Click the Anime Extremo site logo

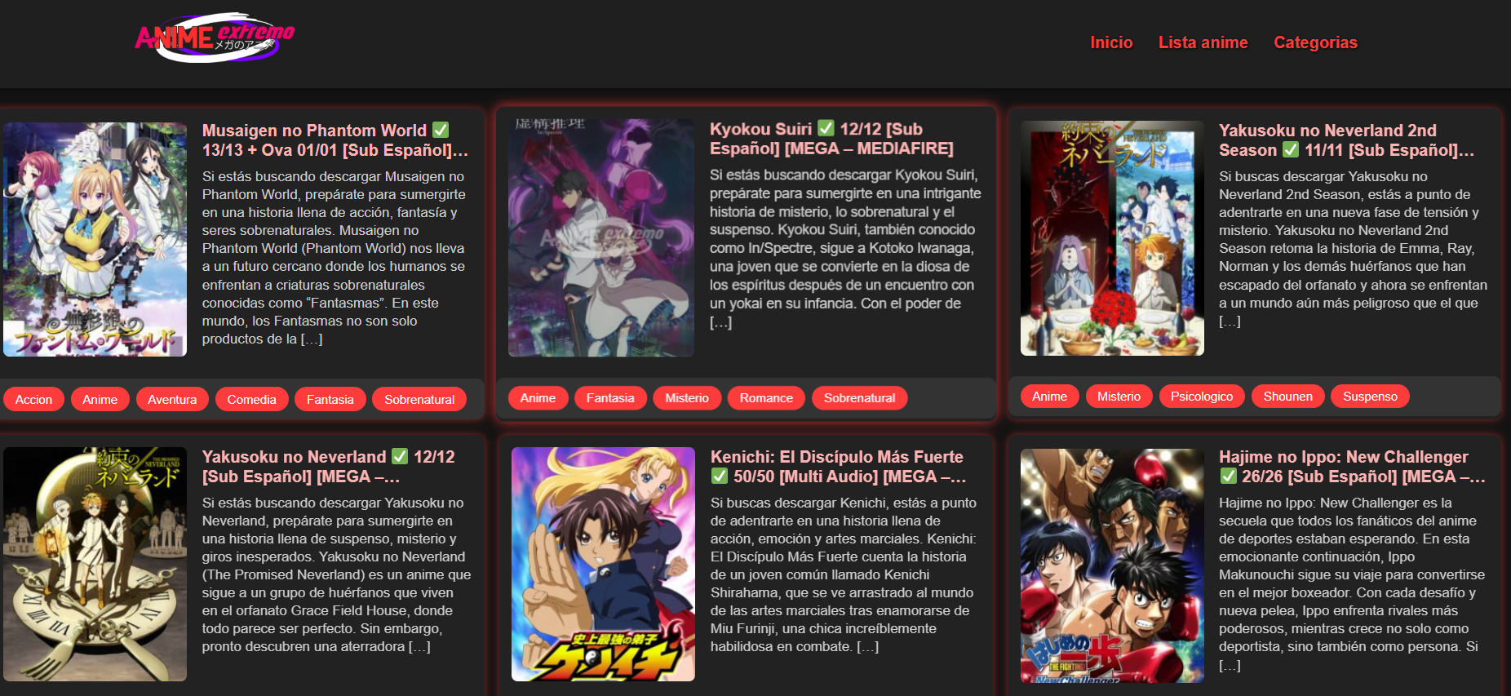point(215,38)
